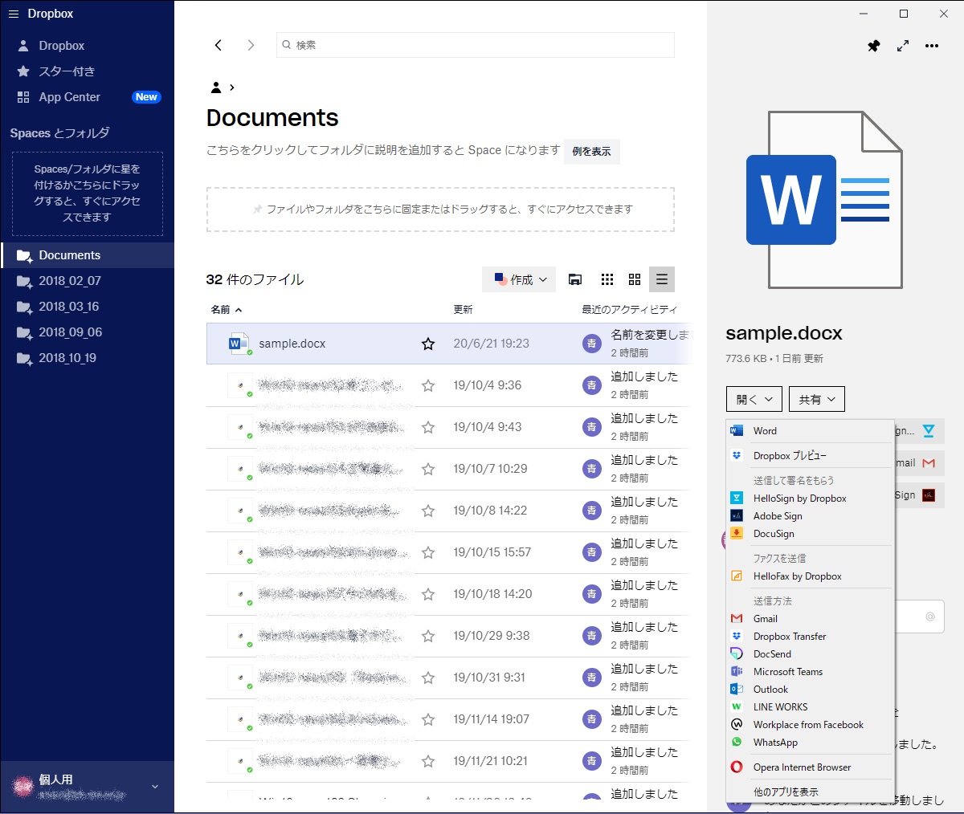964x814 pixels.
Task: Open Dropbox home in the sidebar
Action: pyautogui.click(x=87, y=46)
